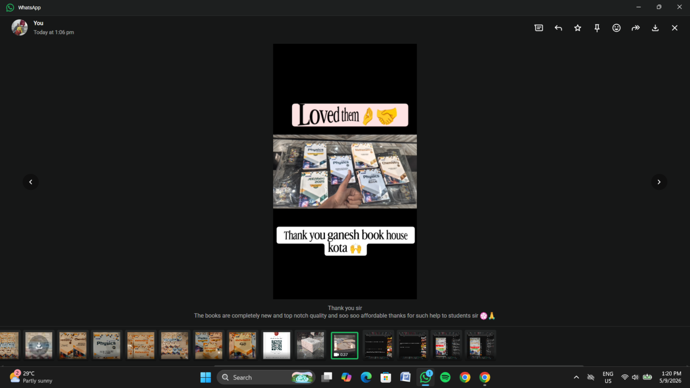Open Task View from the taskbar

pyautogui.click(x=327, y=378)
